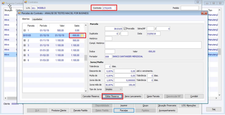Click the Juros dia de 1,00% field
The width and height of the screenshot is (225, 115).
point(109,80)
